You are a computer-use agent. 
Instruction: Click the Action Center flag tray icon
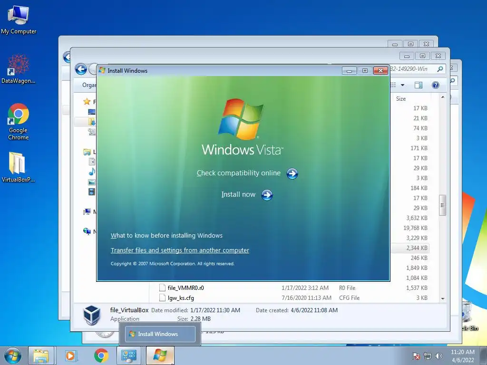coord(416,356)
